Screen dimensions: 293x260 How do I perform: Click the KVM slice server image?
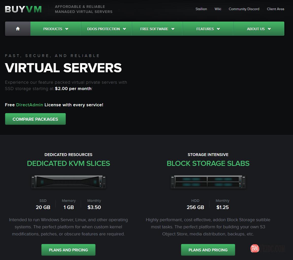pyautogui.click(x=68, y=182)
